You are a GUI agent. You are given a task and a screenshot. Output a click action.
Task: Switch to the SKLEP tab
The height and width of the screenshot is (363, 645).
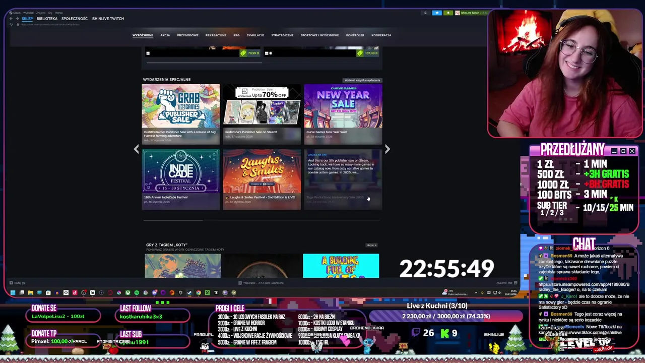(x=27, y=19)
